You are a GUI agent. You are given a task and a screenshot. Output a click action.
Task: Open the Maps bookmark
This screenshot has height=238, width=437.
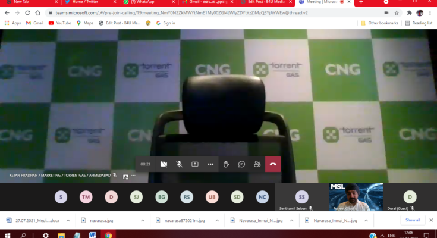point(84,23)
